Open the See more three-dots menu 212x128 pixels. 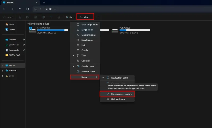pos(97,17)
